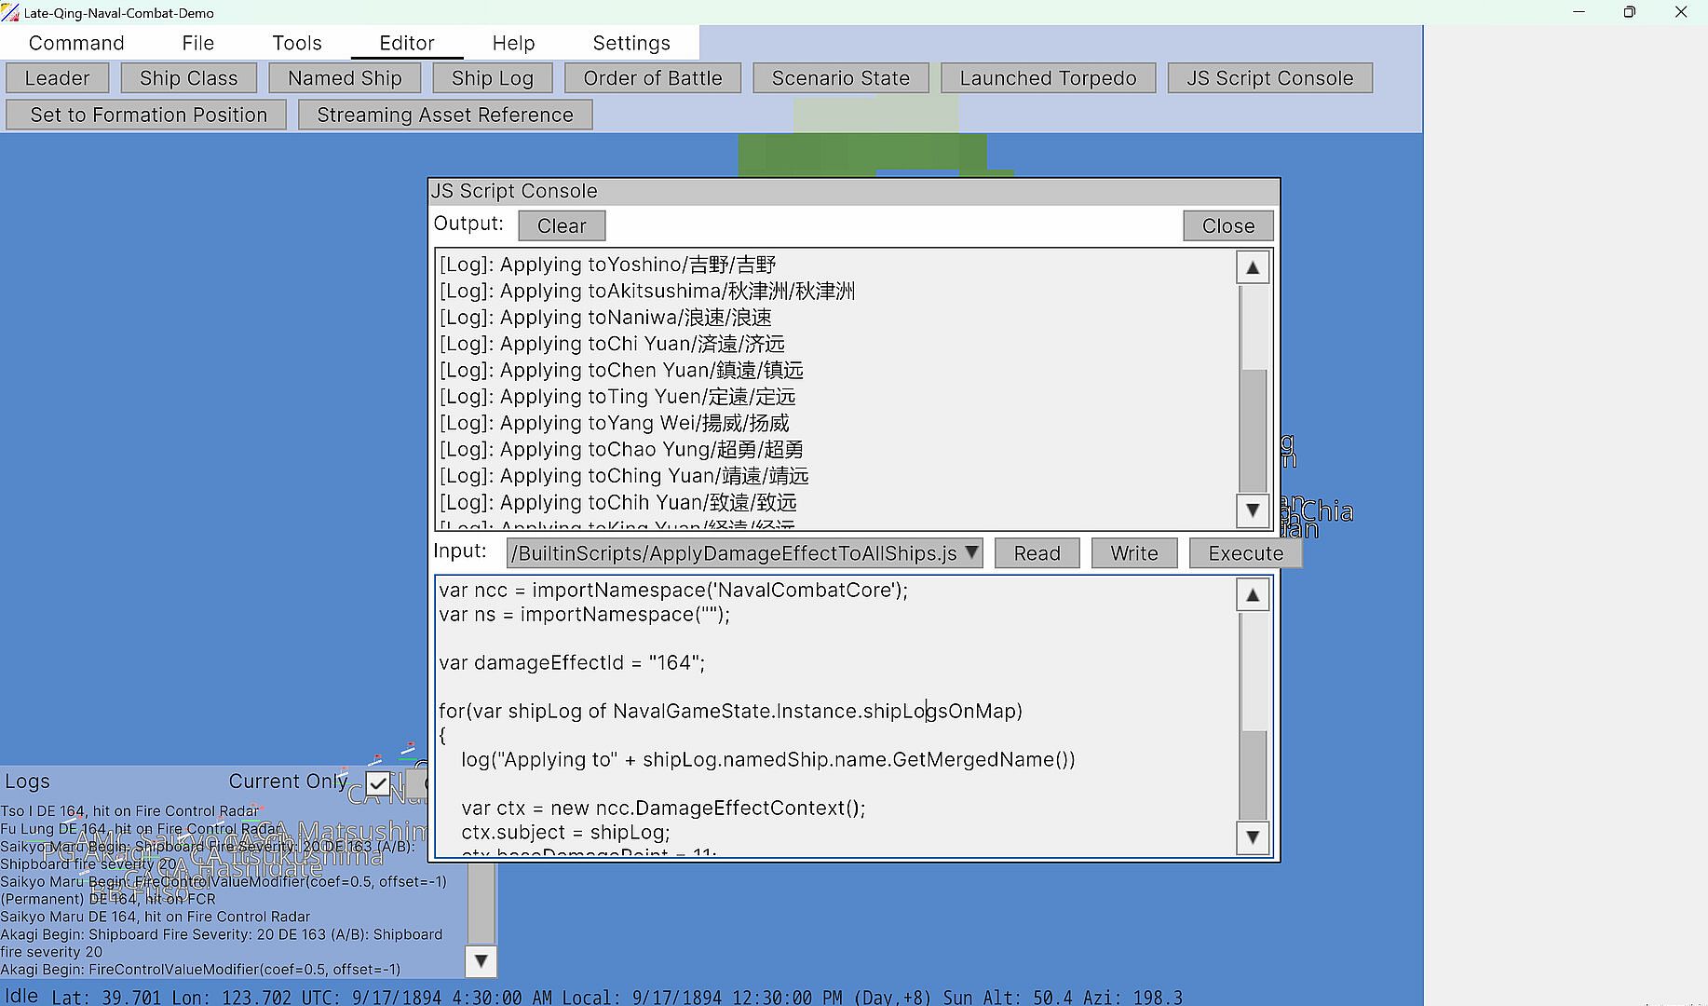Open the script file dropdown
Screen dimensions: 1708x1006
pyautogui.click(x=745, y=553)
